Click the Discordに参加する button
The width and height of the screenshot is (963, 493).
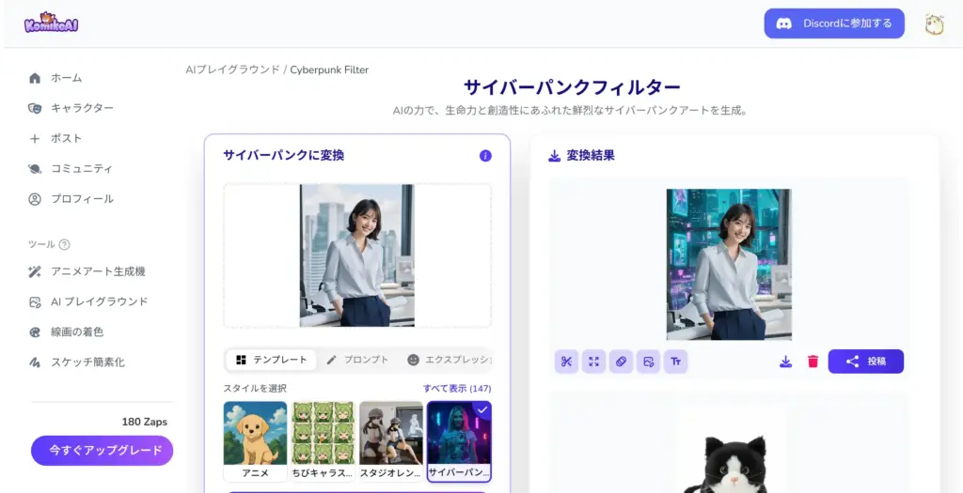[x=834, y=23]
